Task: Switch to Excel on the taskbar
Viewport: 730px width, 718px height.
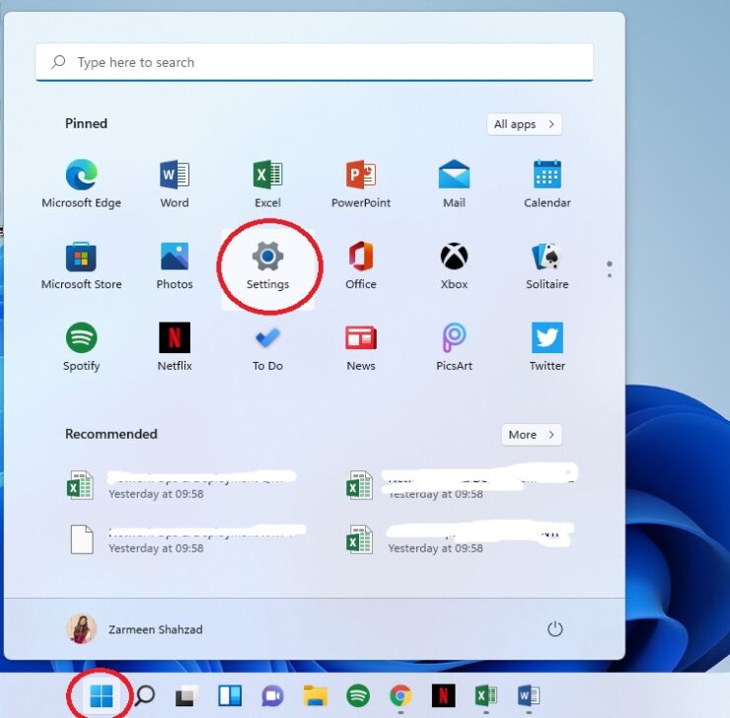Action: (485, 696)
